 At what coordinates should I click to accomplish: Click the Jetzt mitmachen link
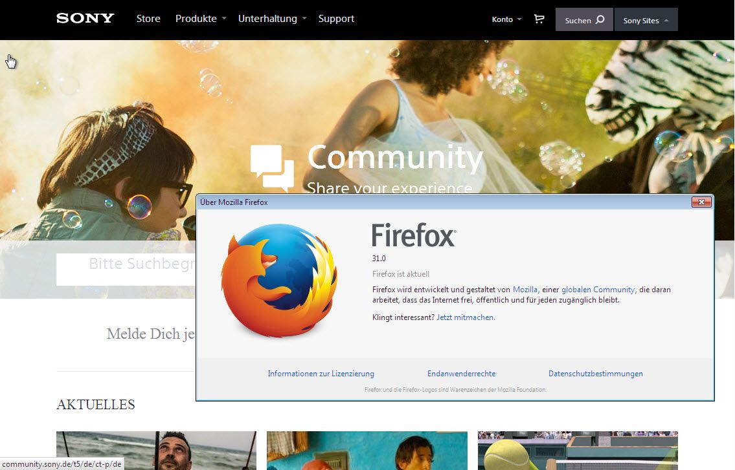[x=466, y=317]
